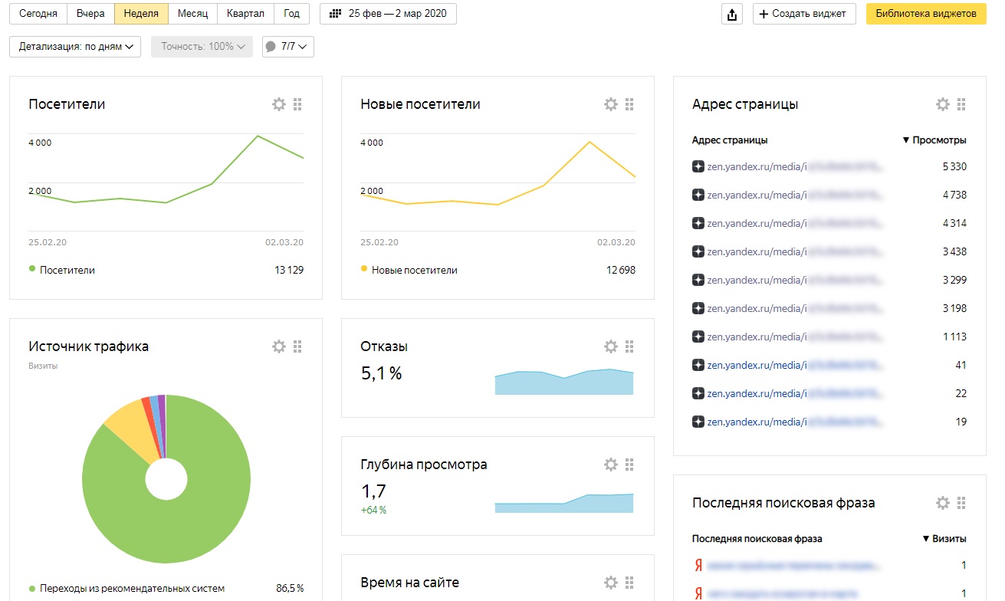Click drag handle on Новые посетители widget
Screen dimensions: 1005x601
(x=629, y=104)
